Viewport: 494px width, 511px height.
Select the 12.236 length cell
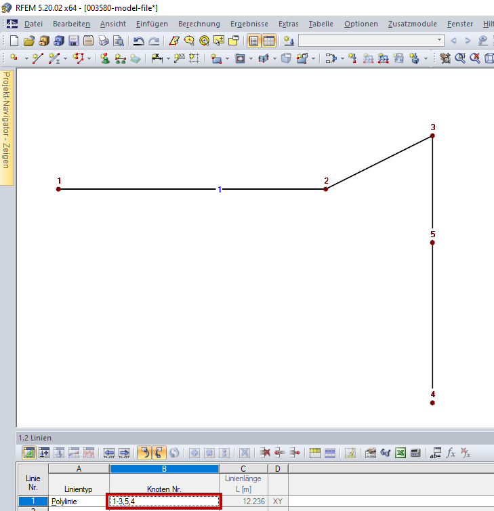pyautogui.click(x=243, y=502)
